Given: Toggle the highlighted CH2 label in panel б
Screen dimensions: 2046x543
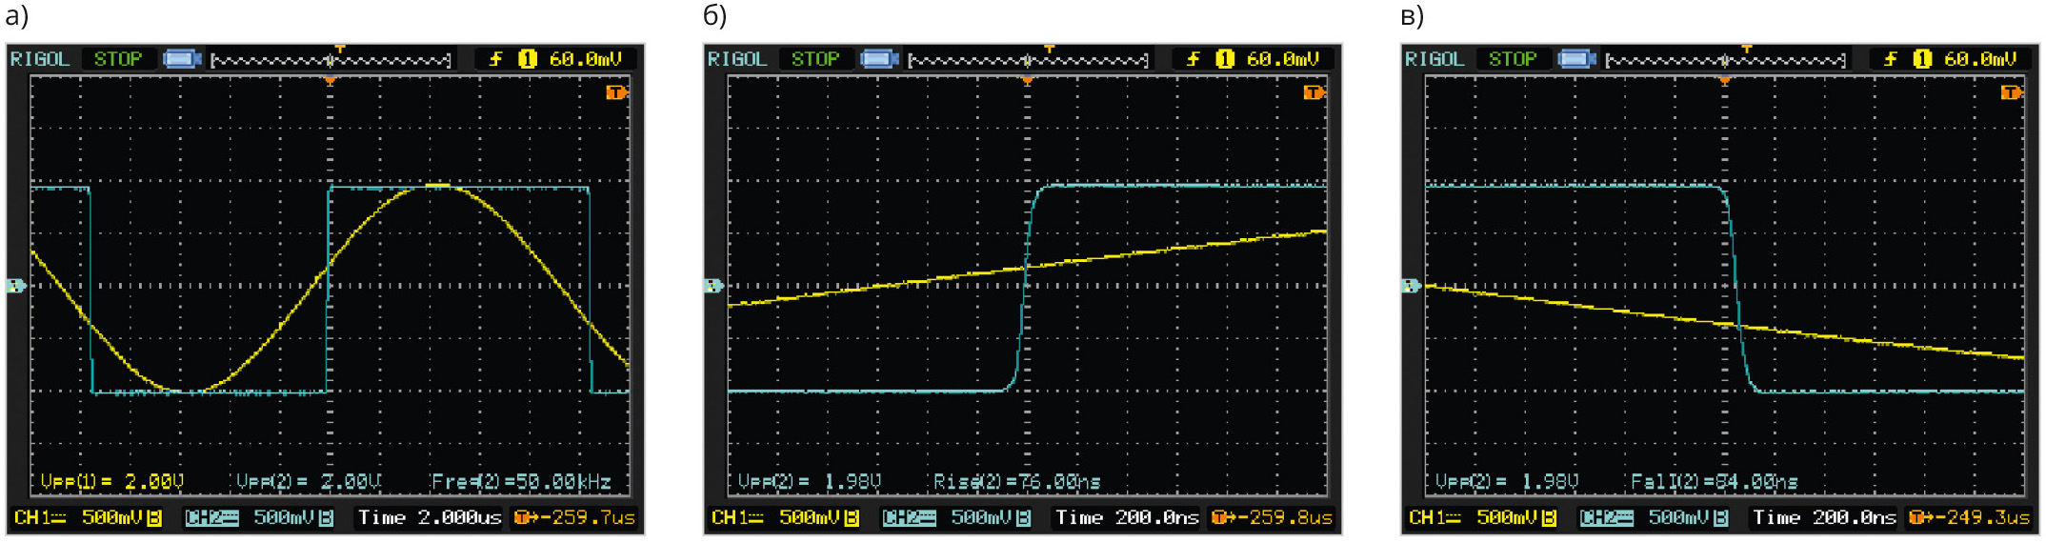Looking at the screenshot, I should pyautogui.click(x=909, y=517).
